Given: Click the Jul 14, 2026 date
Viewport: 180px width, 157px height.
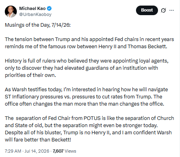Looking at the screenshot, I should (37, 151).
